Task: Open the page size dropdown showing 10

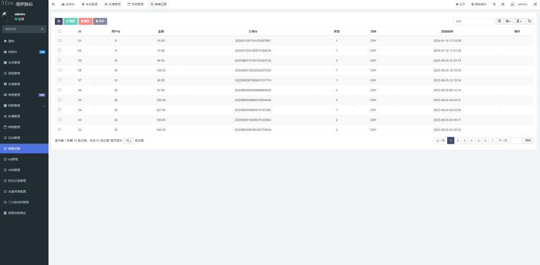Action: 128,141
